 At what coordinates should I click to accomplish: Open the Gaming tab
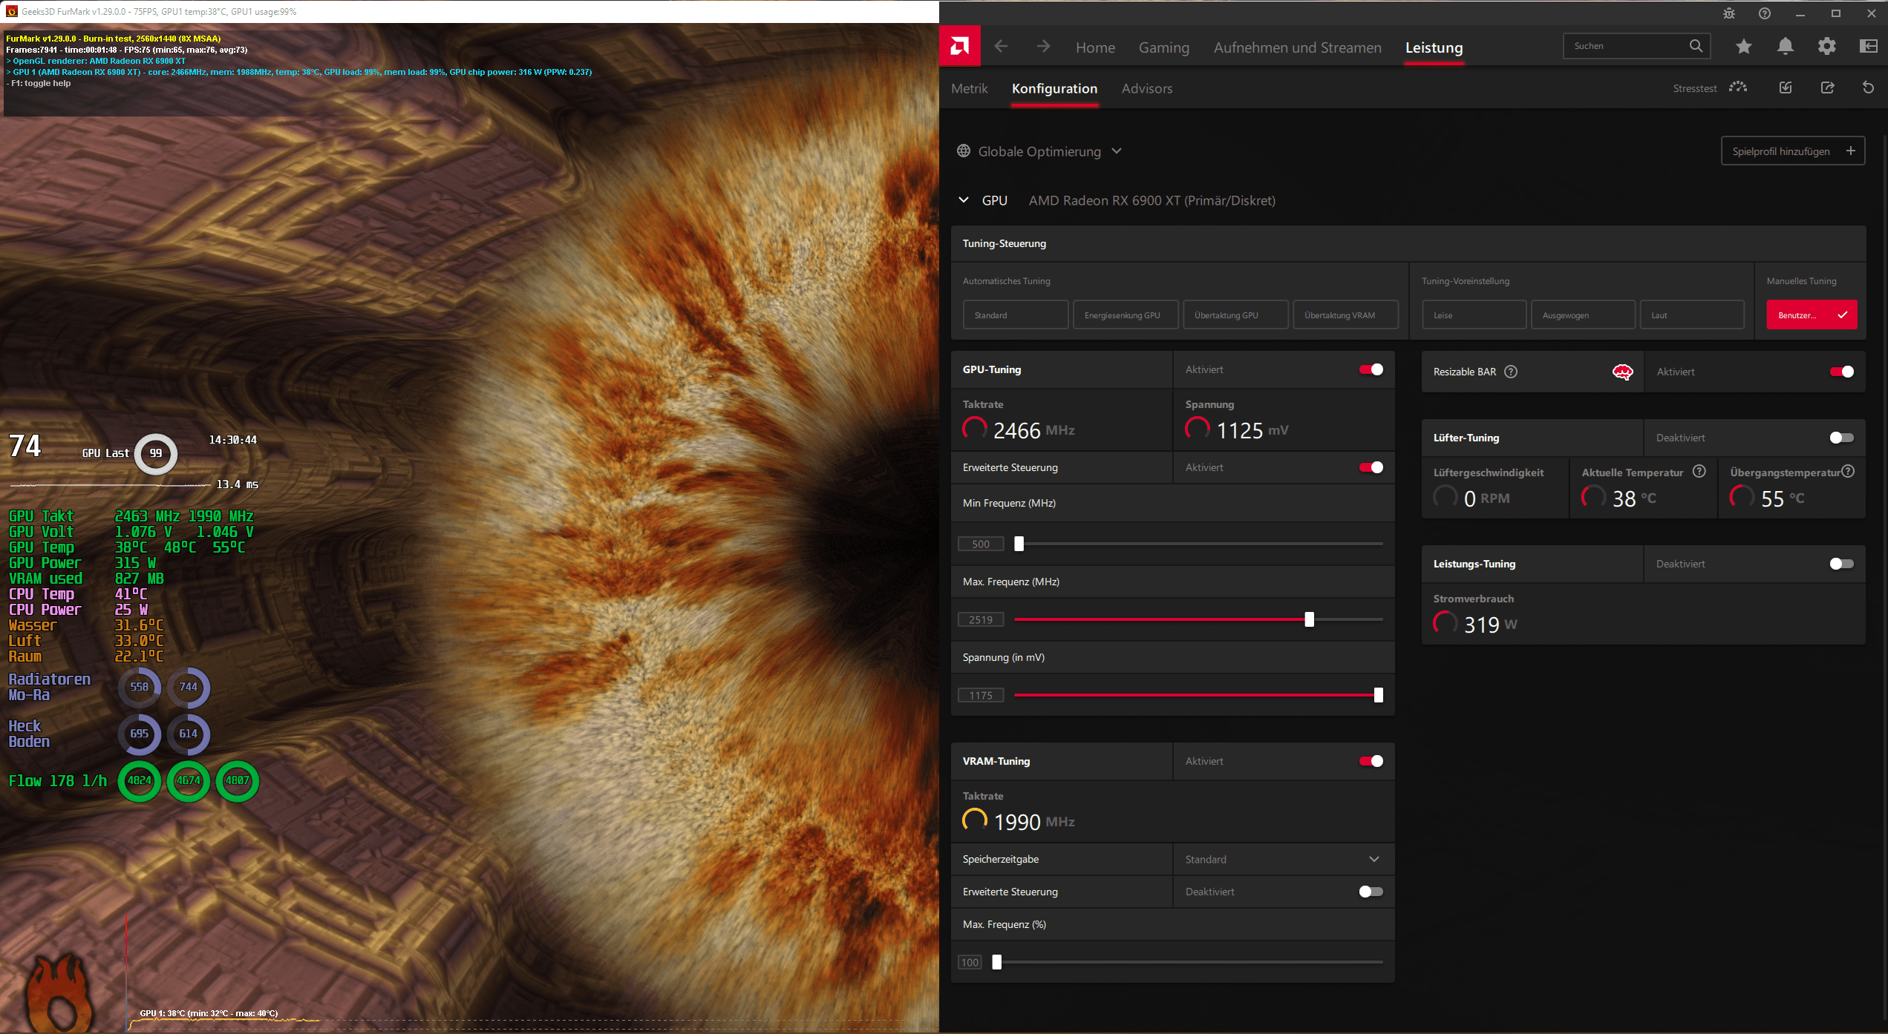click(x=1163, y=47)
